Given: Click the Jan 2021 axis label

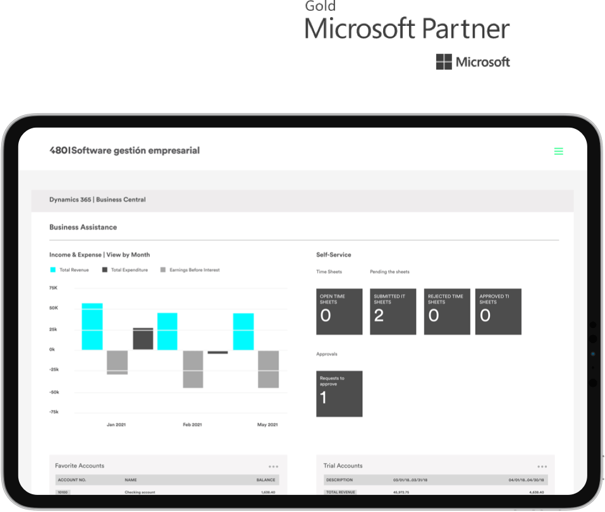Looking at the screenshot, I should [116, 424].
